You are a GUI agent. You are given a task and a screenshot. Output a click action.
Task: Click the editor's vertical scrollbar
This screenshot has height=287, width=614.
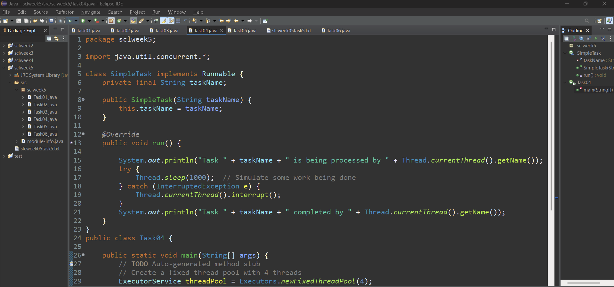(551, 128)
